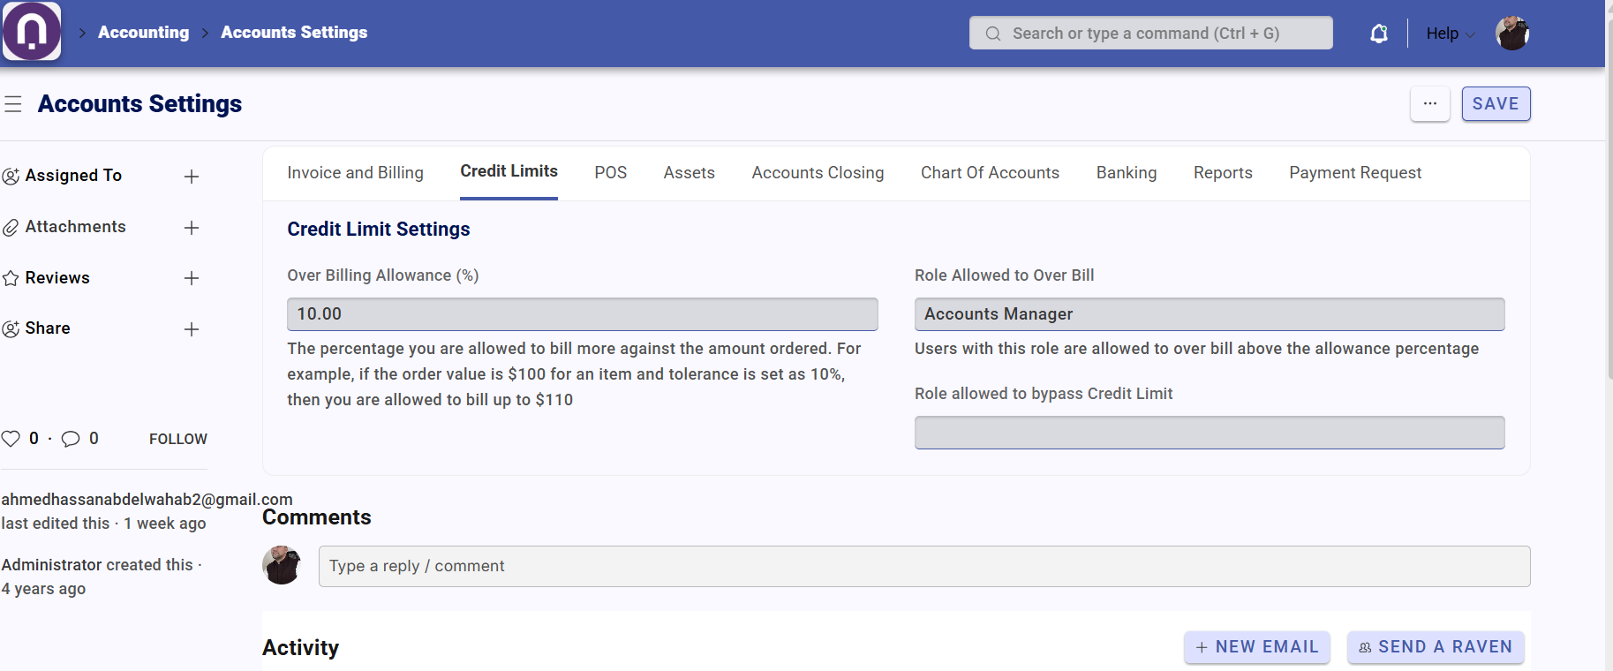Viewport: 1613px width, 671px height.
Task: Focus the Over Billing Allowance field
Action: coord(582,314)
